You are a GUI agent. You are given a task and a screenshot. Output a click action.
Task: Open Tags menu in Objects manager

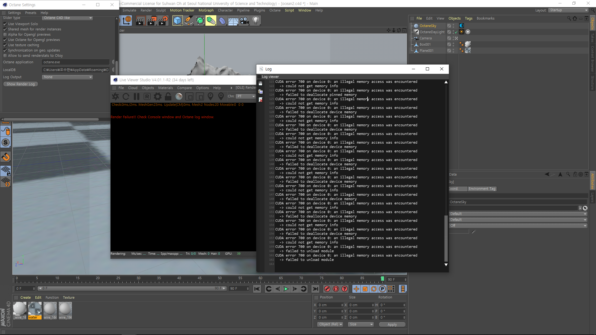469,19
